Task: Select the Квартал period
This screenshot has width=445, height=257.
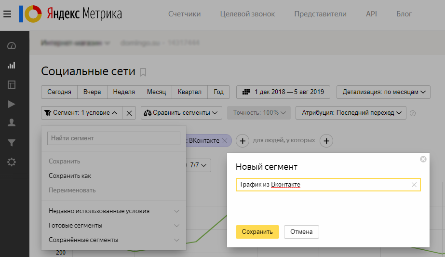Action: (x=189, y=92)
